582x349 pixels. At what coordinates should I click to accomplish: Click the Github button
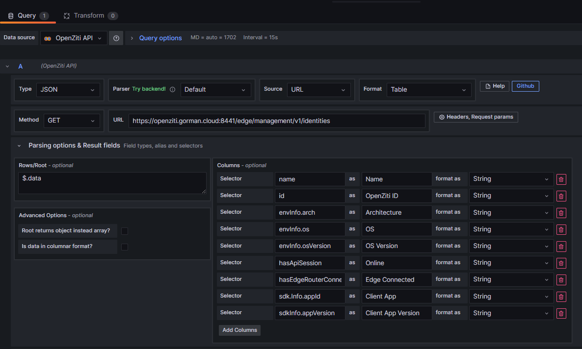coord(525,86)
